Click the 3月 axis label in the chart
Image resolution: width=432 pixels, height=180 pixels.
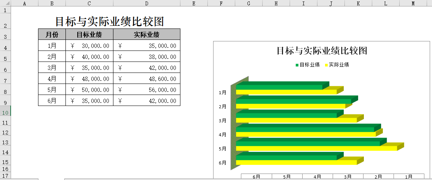(x=223, y=121)
